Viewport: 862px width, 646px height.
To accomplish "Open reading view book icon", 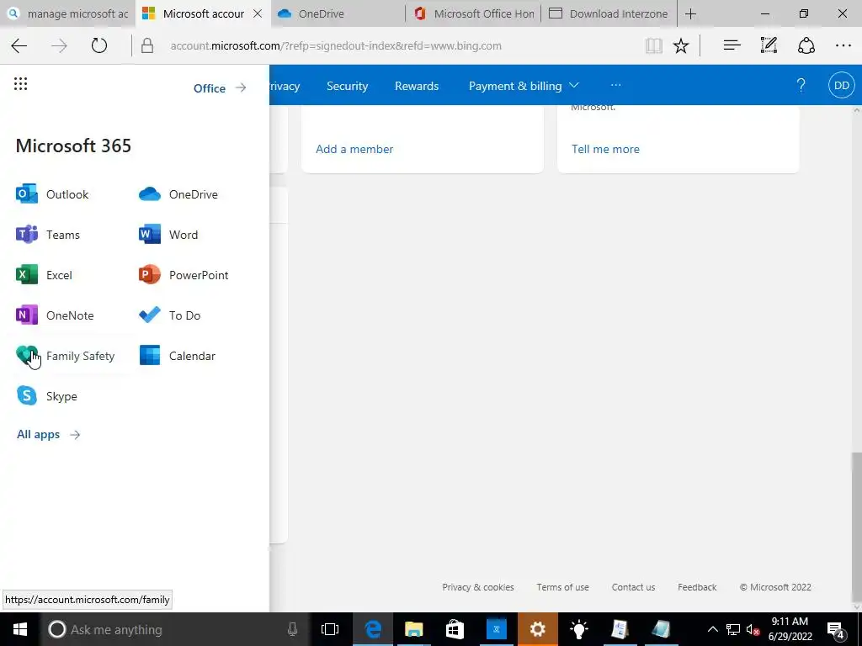I will tap(653, 45).
